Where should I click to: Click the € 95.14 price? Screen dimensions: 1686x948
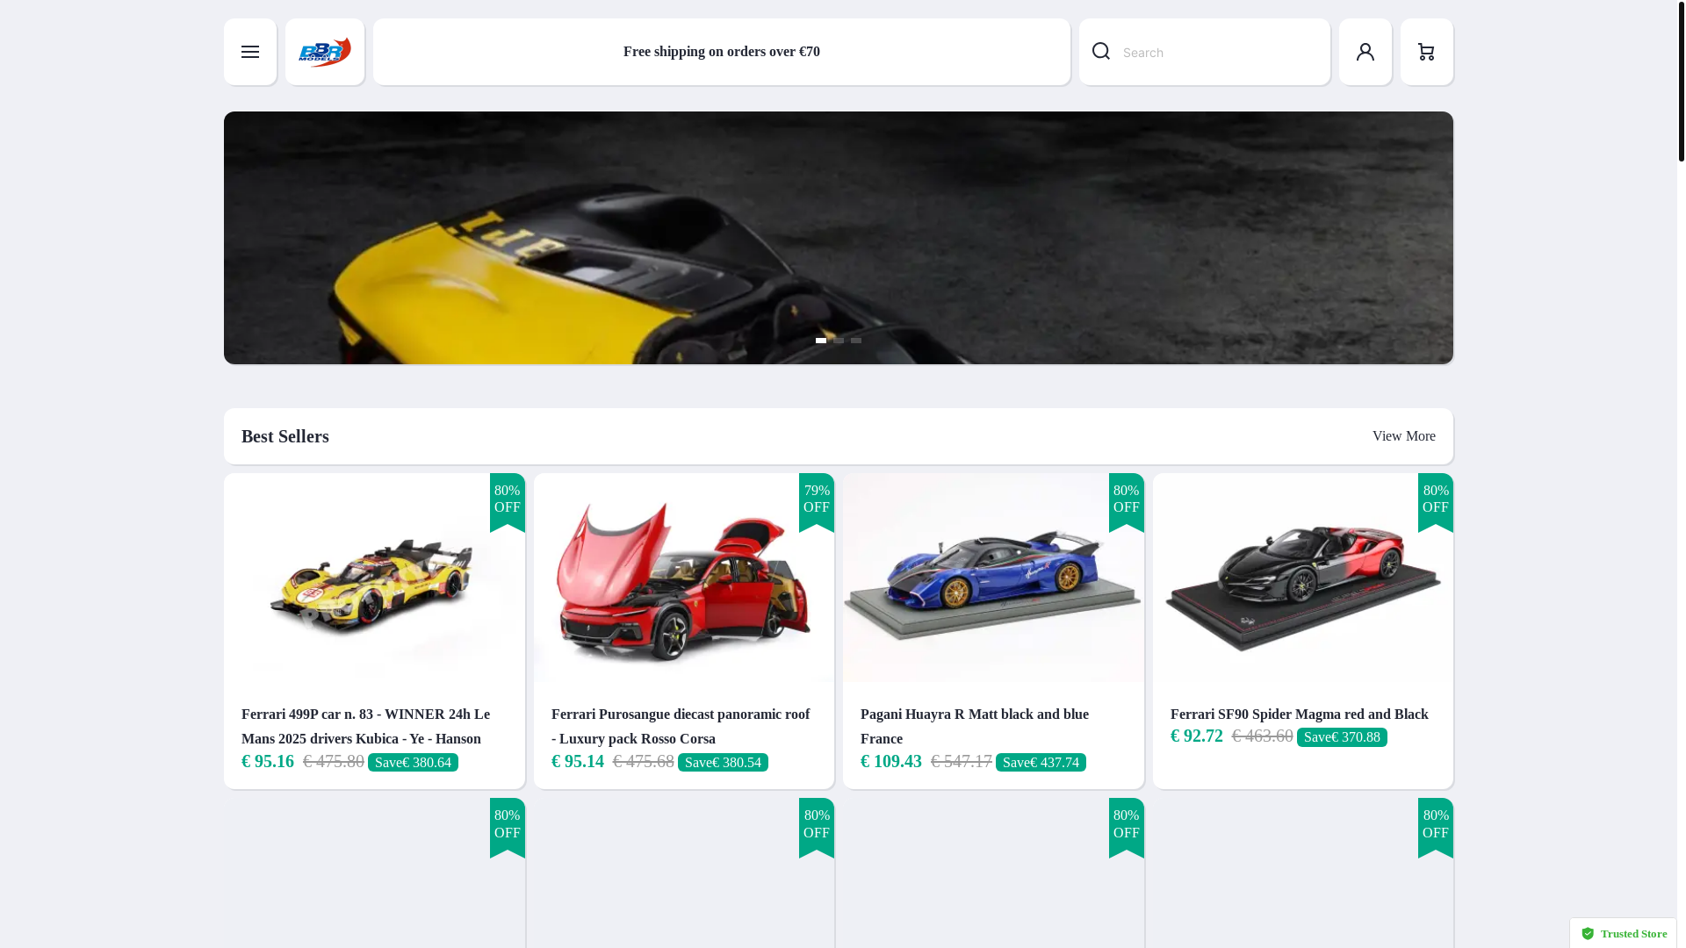point(578,761)
